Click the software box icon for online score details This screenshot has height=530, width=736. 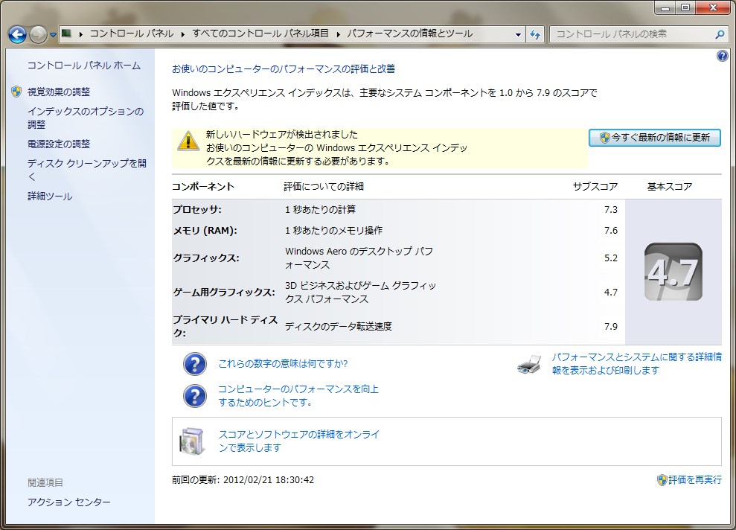pyautogui.click(x=193, y=440)
